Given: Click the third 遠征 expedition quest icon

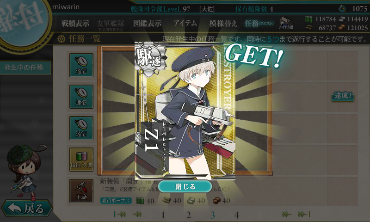Looking at the screenshot, I should pyautogui.click(x=81, y=128).
